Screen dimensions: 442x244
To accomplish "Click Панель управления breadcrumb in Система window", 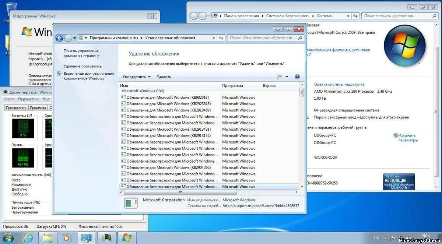I will 242,16.
